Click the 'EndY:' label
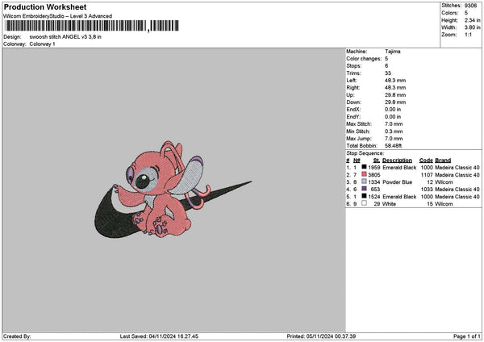 353,117
